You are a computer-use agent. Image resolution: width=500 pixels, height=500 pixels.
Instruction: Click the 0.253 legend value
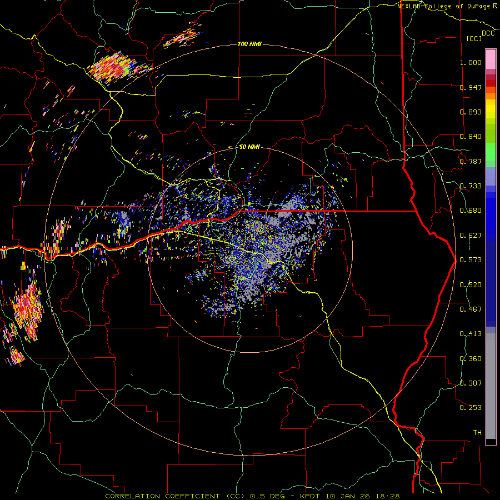click(x=471, y=408)
